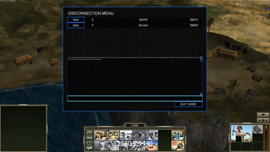Click the exclamation mark button in command bar
Image resolution: width=270 pixels, height=152 pixels.
[89, 143]
